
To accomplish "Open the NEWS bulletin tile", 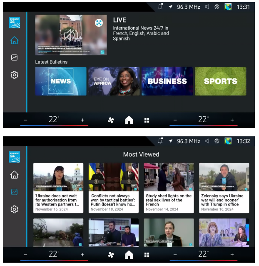I will (61, 81).
